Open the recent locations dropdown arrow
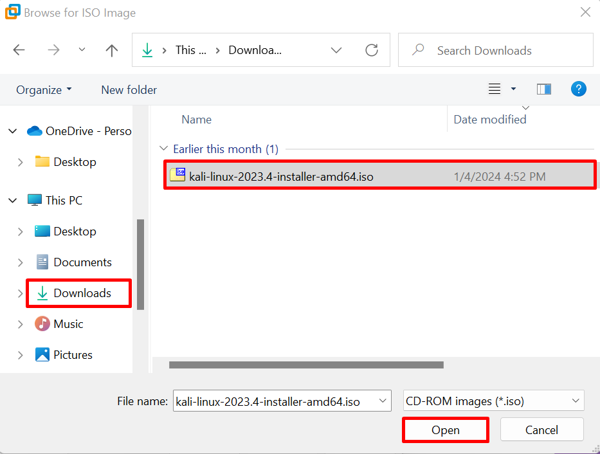Viewport: 600px width, 454px height. pos(82,50)
